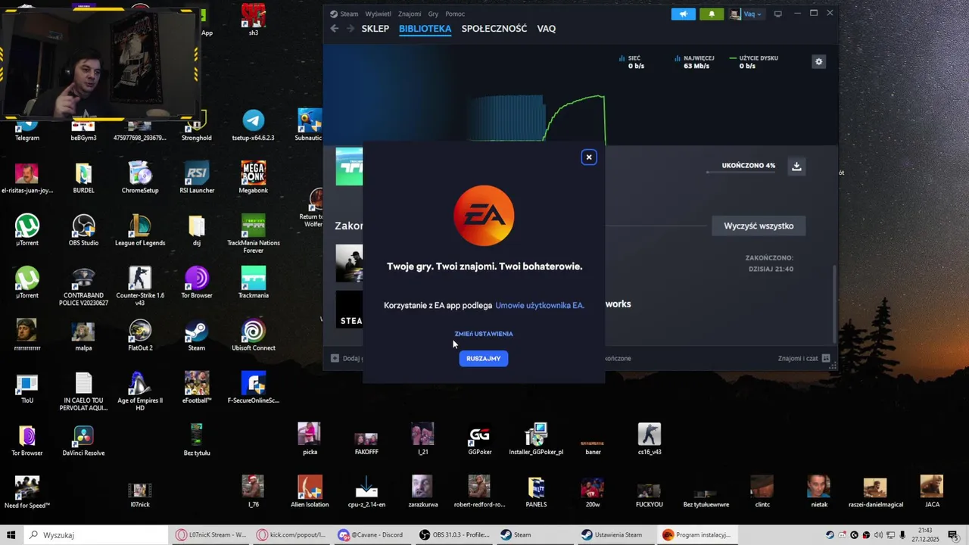Screen dimensions: 969x545
Task: Open the Umowie użytkownika EA link
Action: click(540, 305)
